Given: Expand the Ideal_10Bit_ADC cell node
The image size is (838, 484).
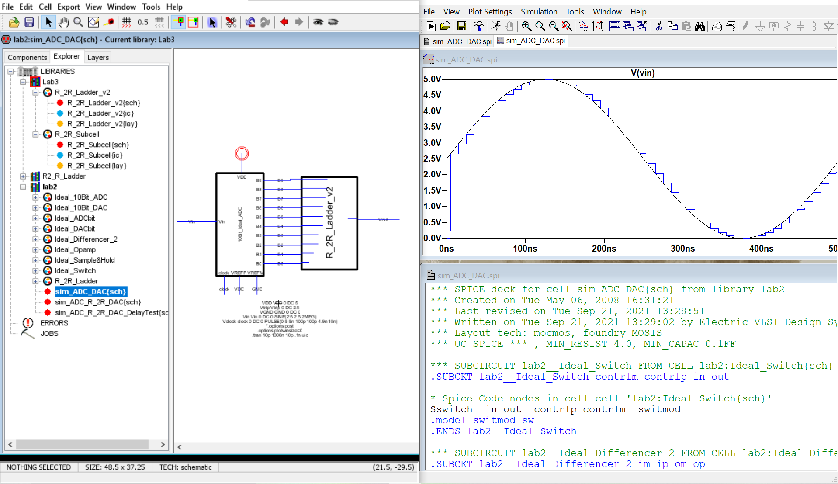Looking at the screenshot, I should click(35, 197).
